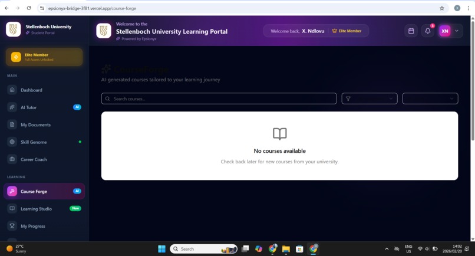The width and height of the screenshot is (475, 256).
Task: Go to My Documents page
Action: coord(44,124)
